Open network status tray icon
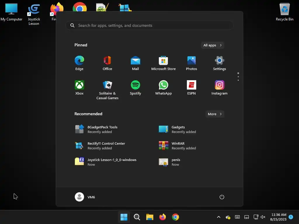 [256, 217]
